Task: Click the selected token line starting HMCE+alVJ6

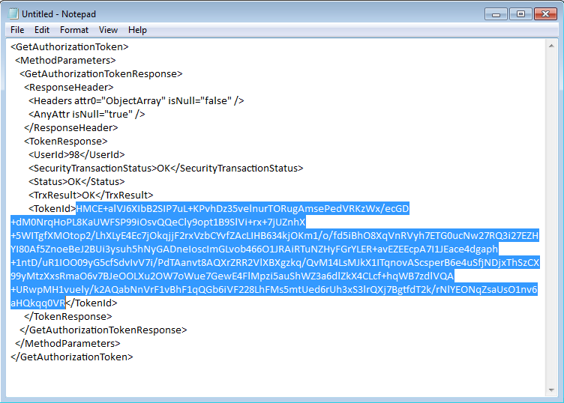Action: [x=243, y=209]
